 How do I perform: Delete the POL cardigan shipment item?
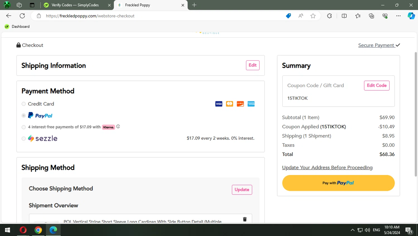(245, 219)
